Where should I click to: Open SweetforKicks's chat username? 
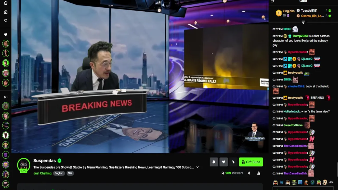(x=293, y=125)
